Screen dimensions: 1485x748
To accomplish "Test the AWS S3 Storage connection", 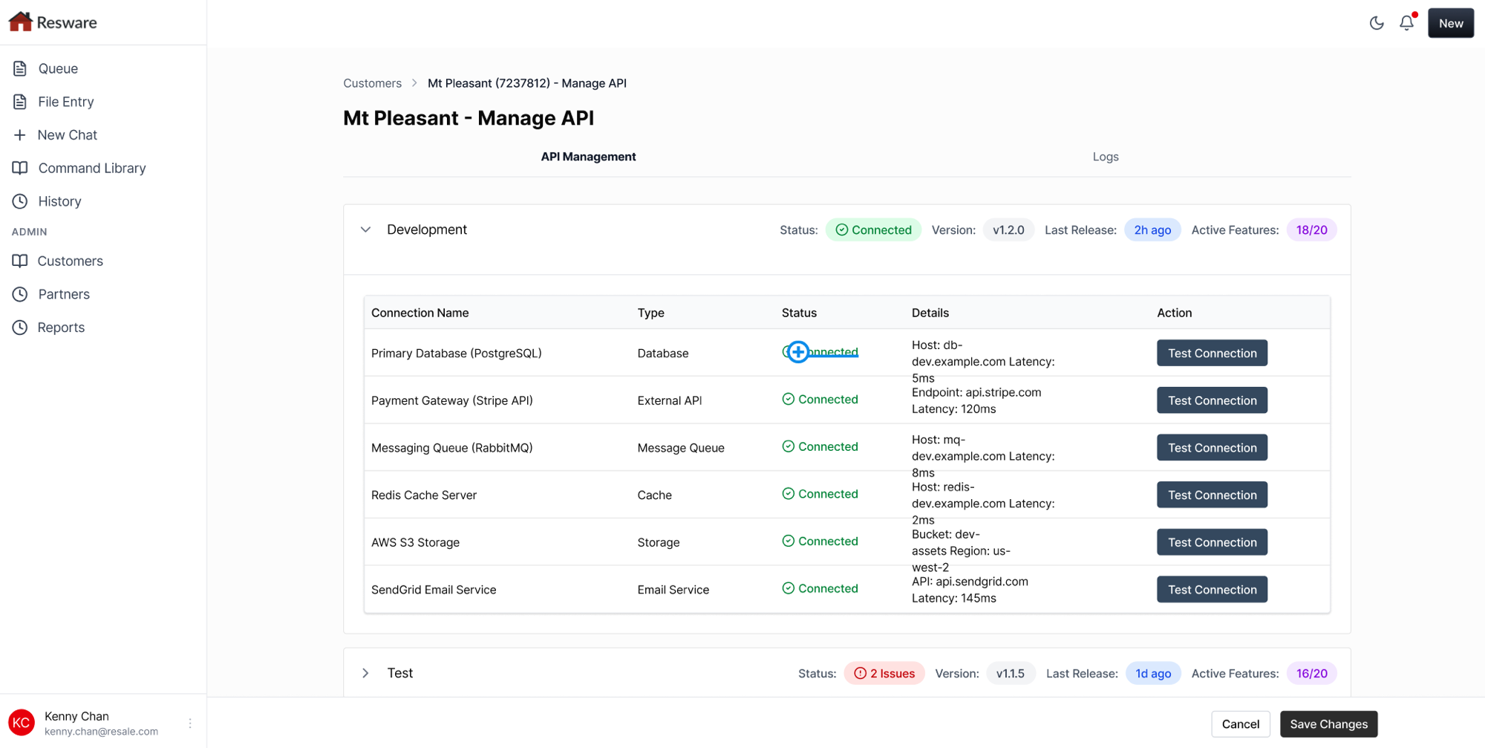I will [x=1212, y=542].
